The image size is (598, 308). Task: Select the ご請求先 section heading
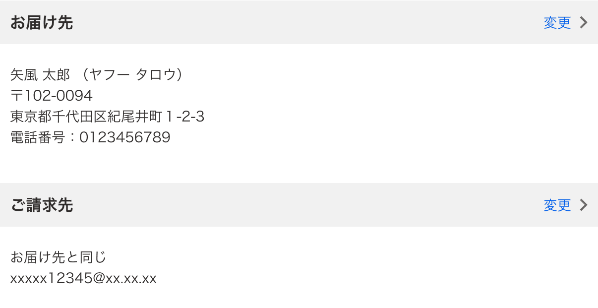pos(42,205)
